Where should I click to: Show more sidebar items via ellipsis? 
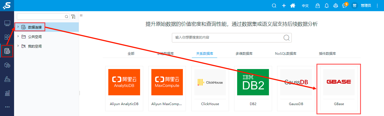[x=7, y=107]
